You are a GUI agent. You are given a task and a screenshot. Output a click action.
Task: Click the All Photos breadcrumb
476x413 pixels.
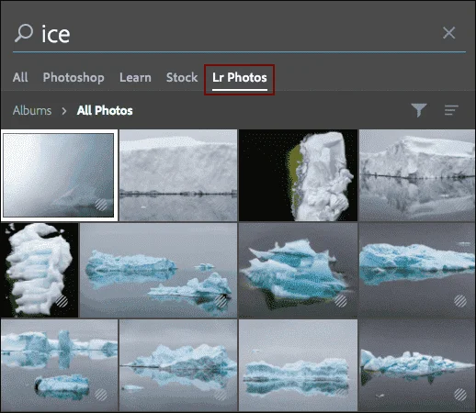105,110
